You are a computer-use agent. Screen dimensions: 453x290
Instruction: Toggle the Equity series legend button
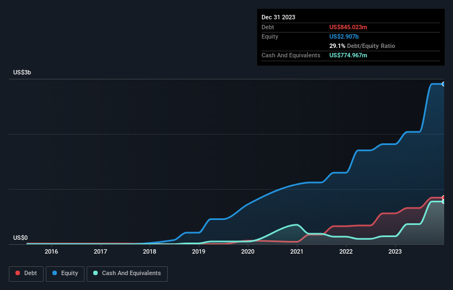pos(65,273)
